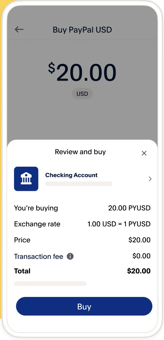Screen dimensions: 164x340
Task: Click the Price $20.00 value
Action: [140, 240]
